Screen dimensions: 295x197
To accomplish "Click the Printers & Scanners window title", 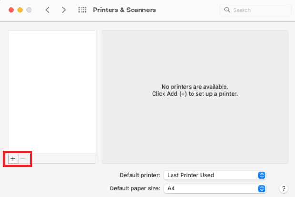I will coord(124,10).
